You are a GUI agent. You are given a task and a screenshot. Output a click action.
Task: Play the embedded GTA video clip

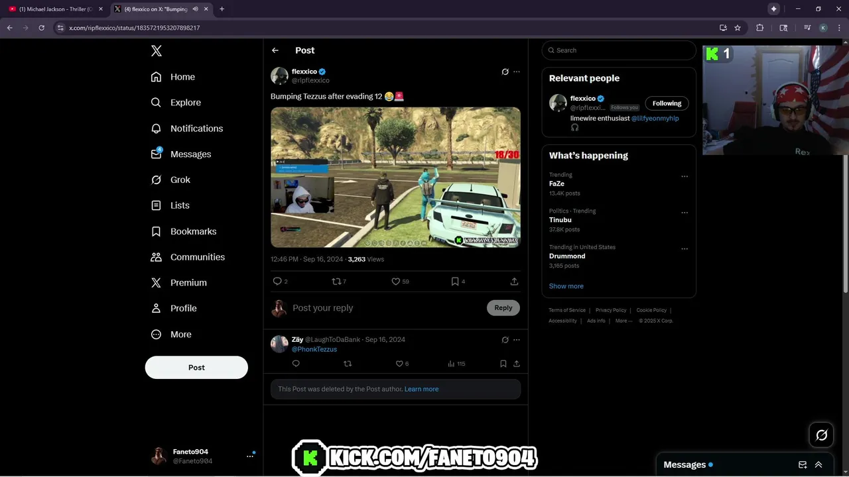pos(395,178)
